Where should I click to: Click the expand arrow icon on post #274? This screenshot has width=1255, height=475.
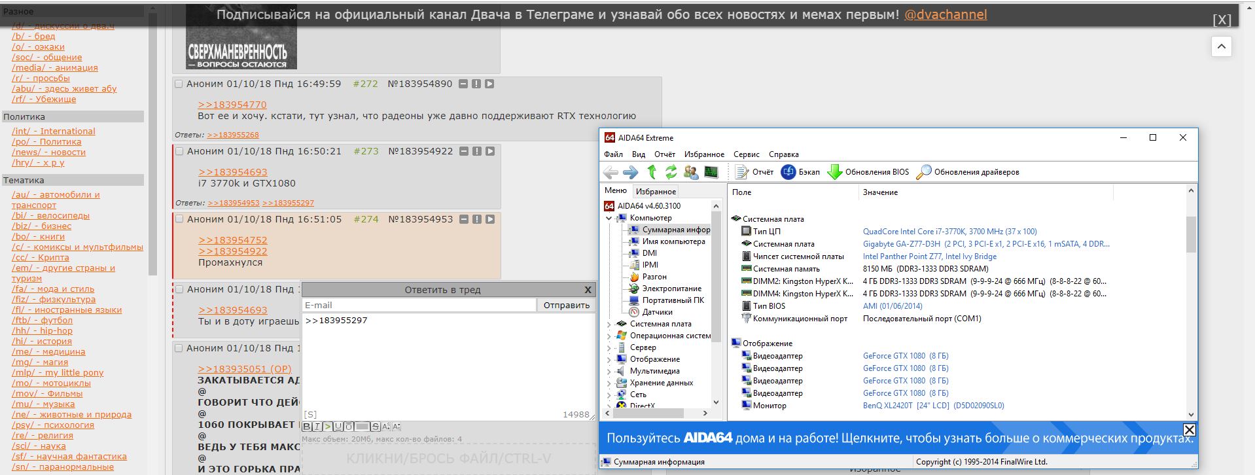490,219
